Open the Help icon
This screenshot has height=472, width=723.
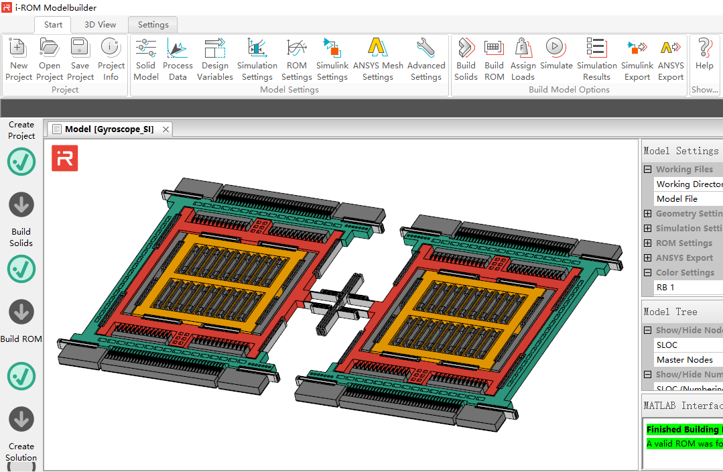704,54
